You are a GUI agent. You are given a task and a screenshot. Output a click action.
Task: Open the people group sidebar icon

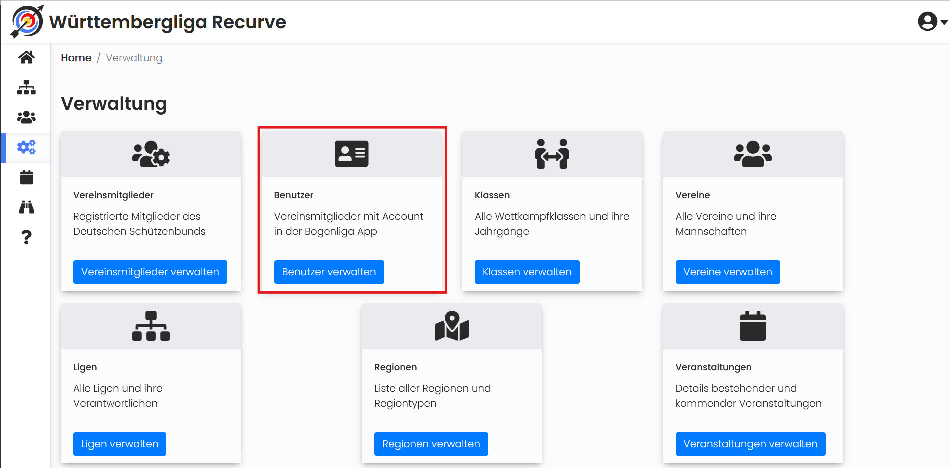click(x=26, y=117)
